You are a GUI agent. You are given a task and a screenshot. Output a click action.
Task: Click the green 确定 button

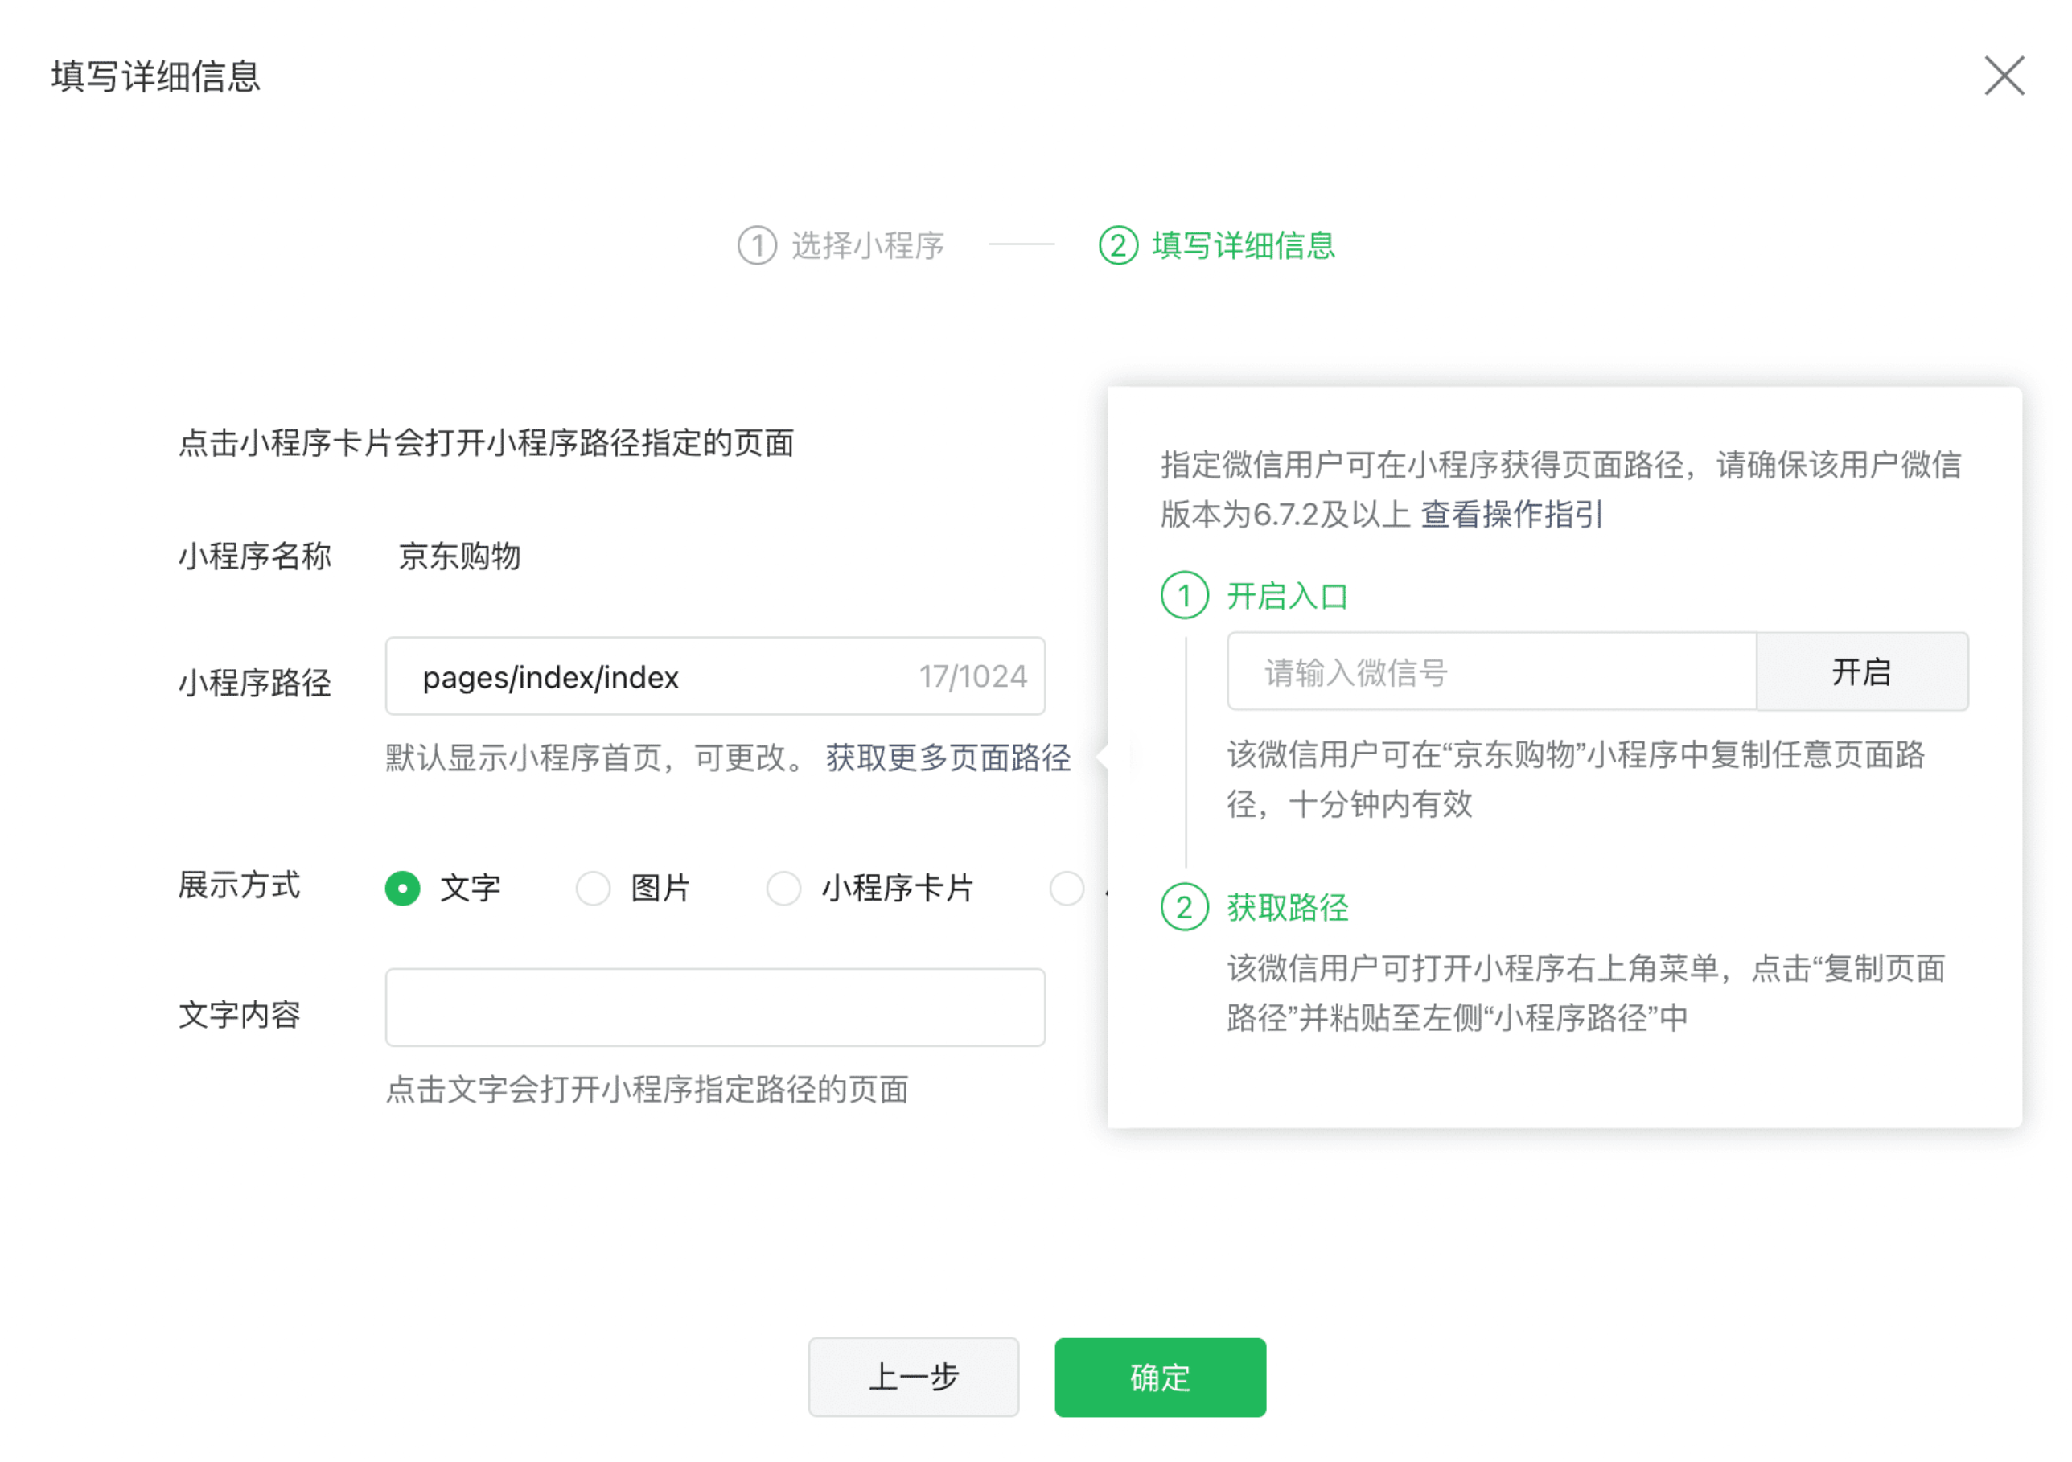(1160, 1378)
